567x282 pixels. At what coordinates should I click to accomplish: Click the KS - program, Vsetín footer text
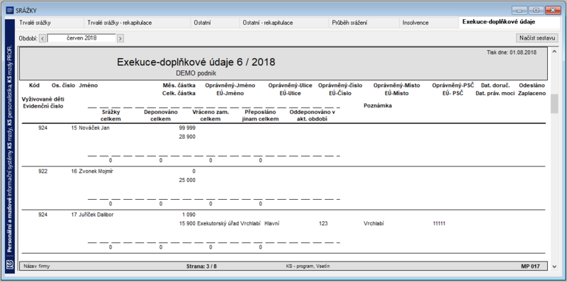[x=308, y=266]
